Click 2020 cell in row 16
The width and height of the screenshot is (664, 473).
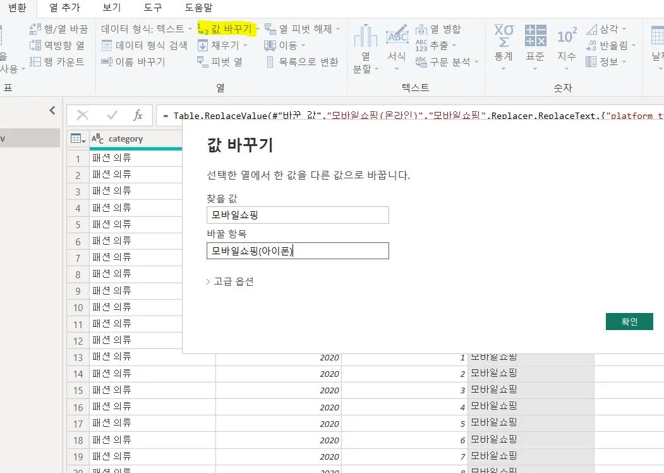coord(279,407)
